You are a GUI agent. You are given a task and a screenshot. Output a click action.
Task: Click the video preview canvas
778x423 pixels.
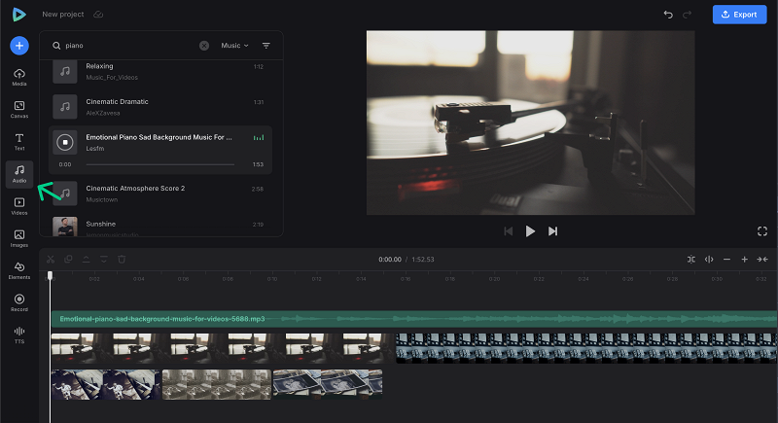point(530,123)
